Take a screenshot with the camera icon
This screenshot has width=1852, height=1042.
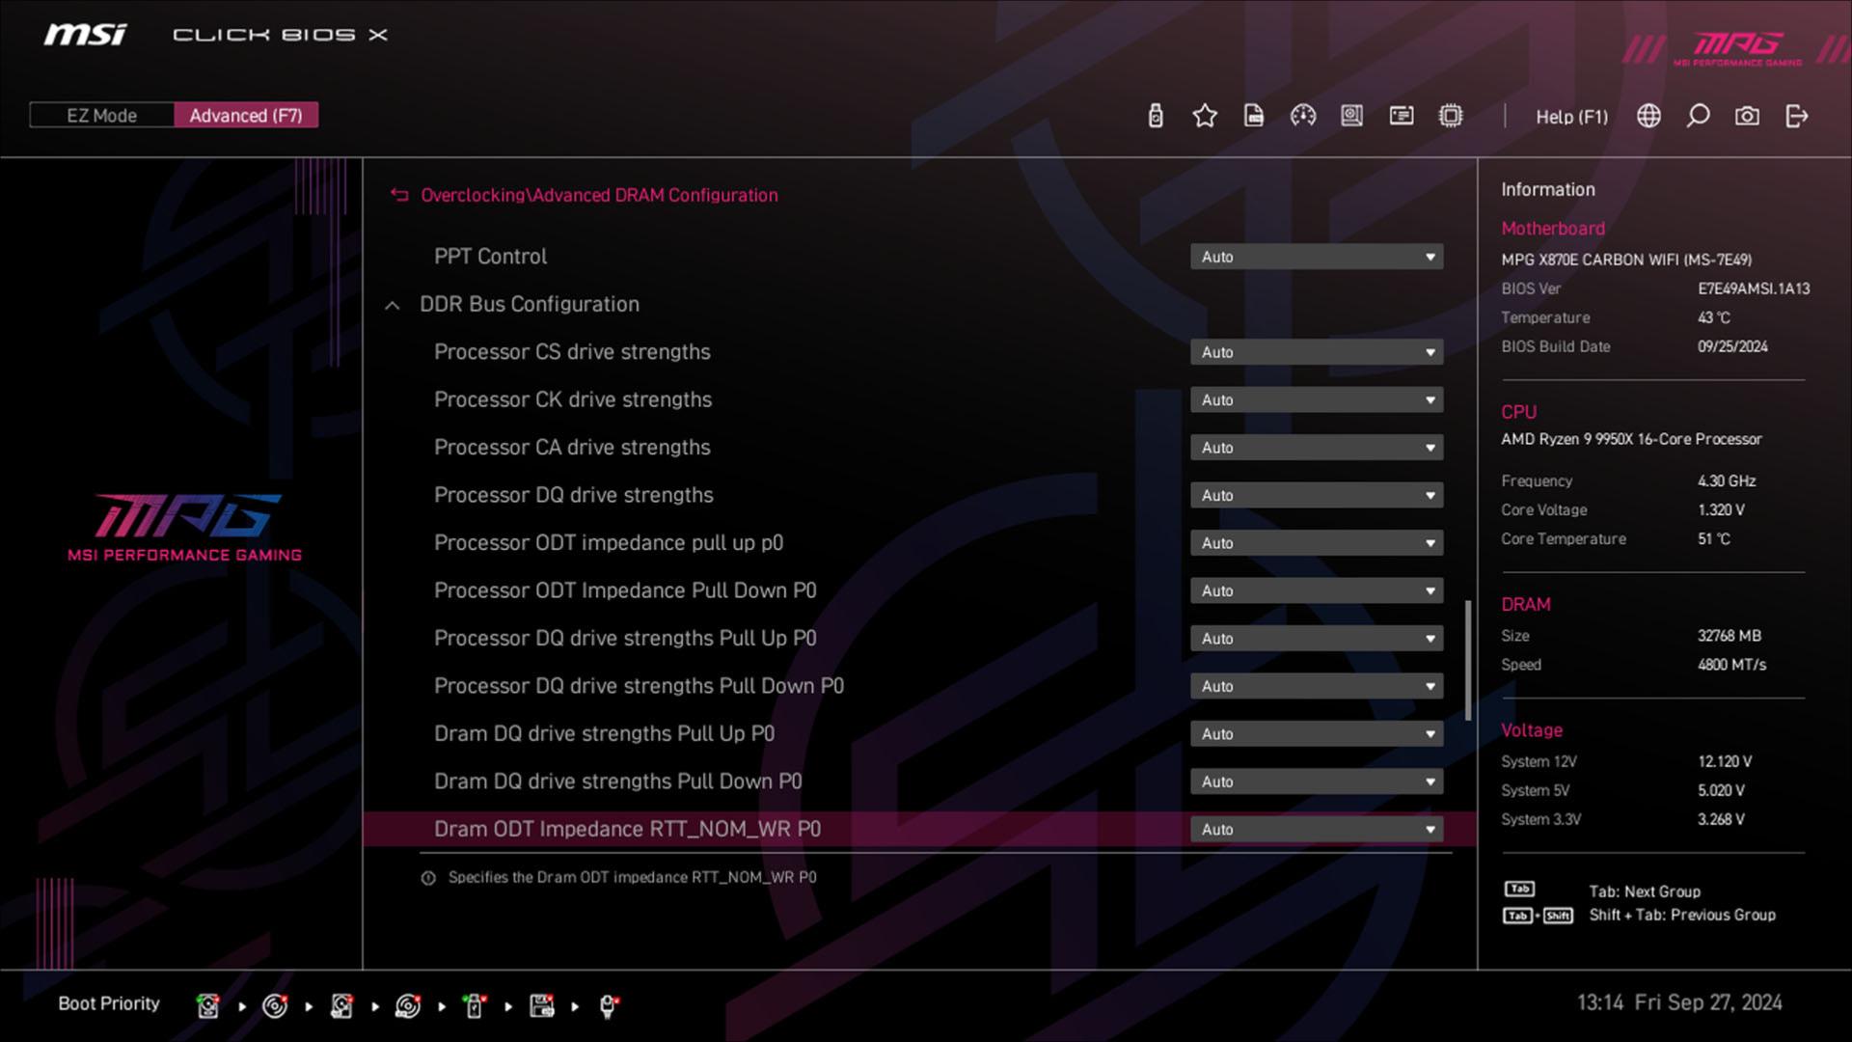(x=1747, y=116)
